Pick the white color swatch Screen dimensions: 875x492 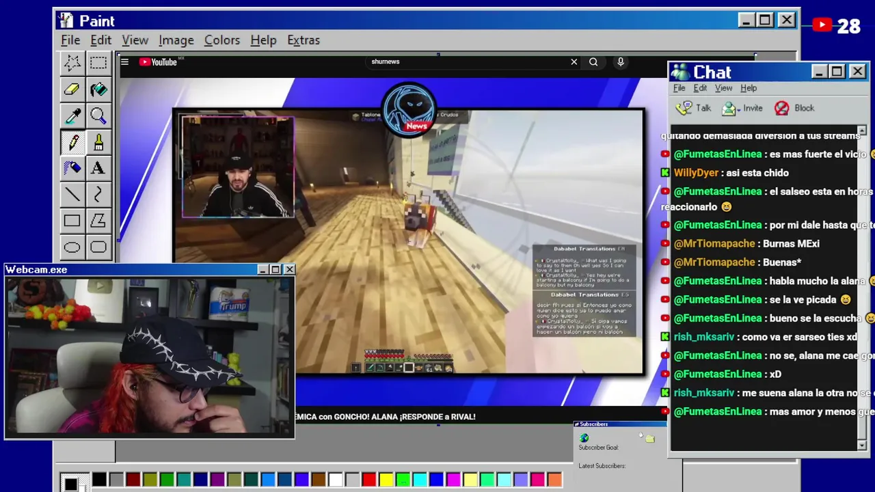[335, 480]
